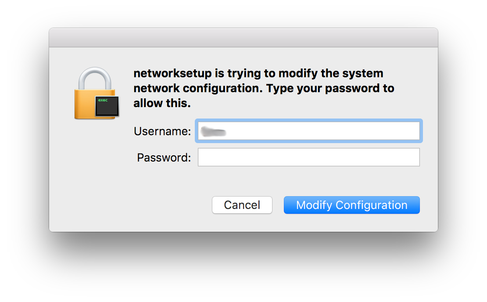
Task: Focus the Password text field
Action: click(x=309, y=157)
